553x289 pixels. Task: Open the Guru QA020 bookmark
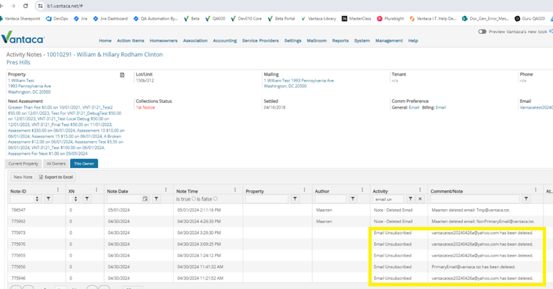tap(530, 19)
